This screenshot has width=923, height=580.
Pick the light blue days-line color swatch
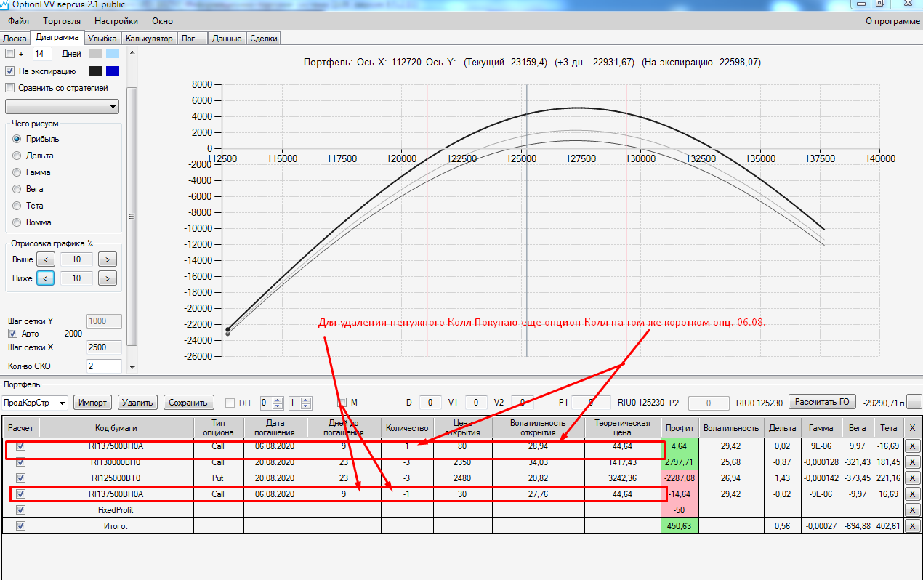click(113, 54)
